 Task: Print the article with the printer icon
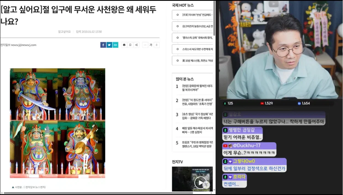coord(124,45)
